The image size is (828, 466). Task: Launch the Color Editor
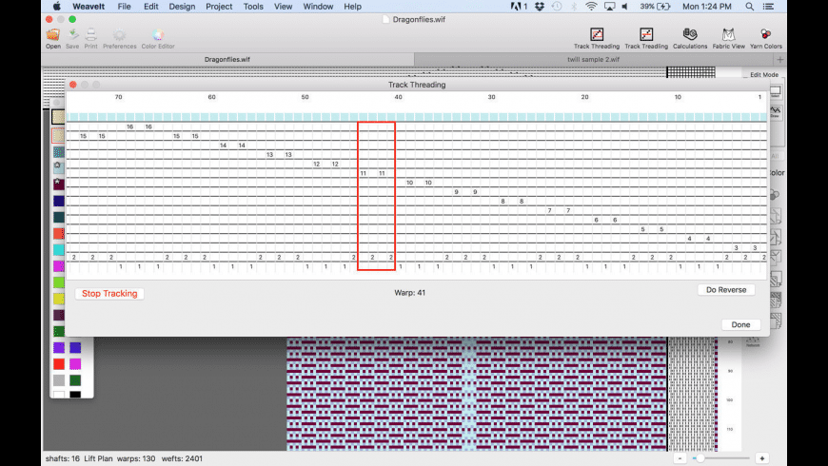click(x=158, y=36)
